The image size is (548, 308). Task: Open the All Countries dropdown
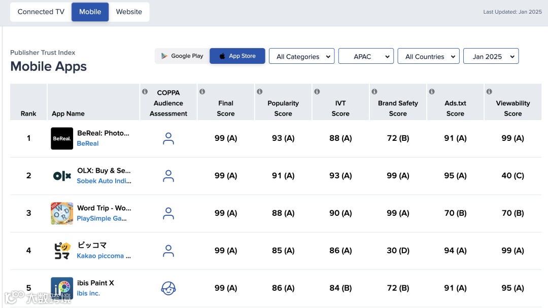tap(429, 57)
